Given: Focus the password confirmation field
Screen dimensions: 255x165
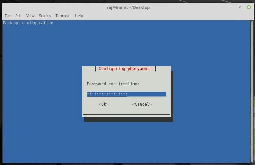Looking at the screenshot, I should coord(126,94).
